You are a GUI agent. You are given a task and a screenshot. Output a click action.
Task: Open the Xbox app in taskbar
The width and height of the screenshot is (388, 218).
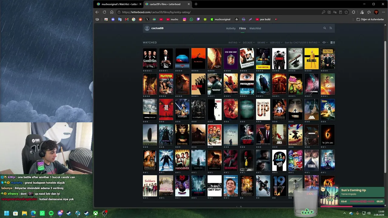[x=95, y=213]
